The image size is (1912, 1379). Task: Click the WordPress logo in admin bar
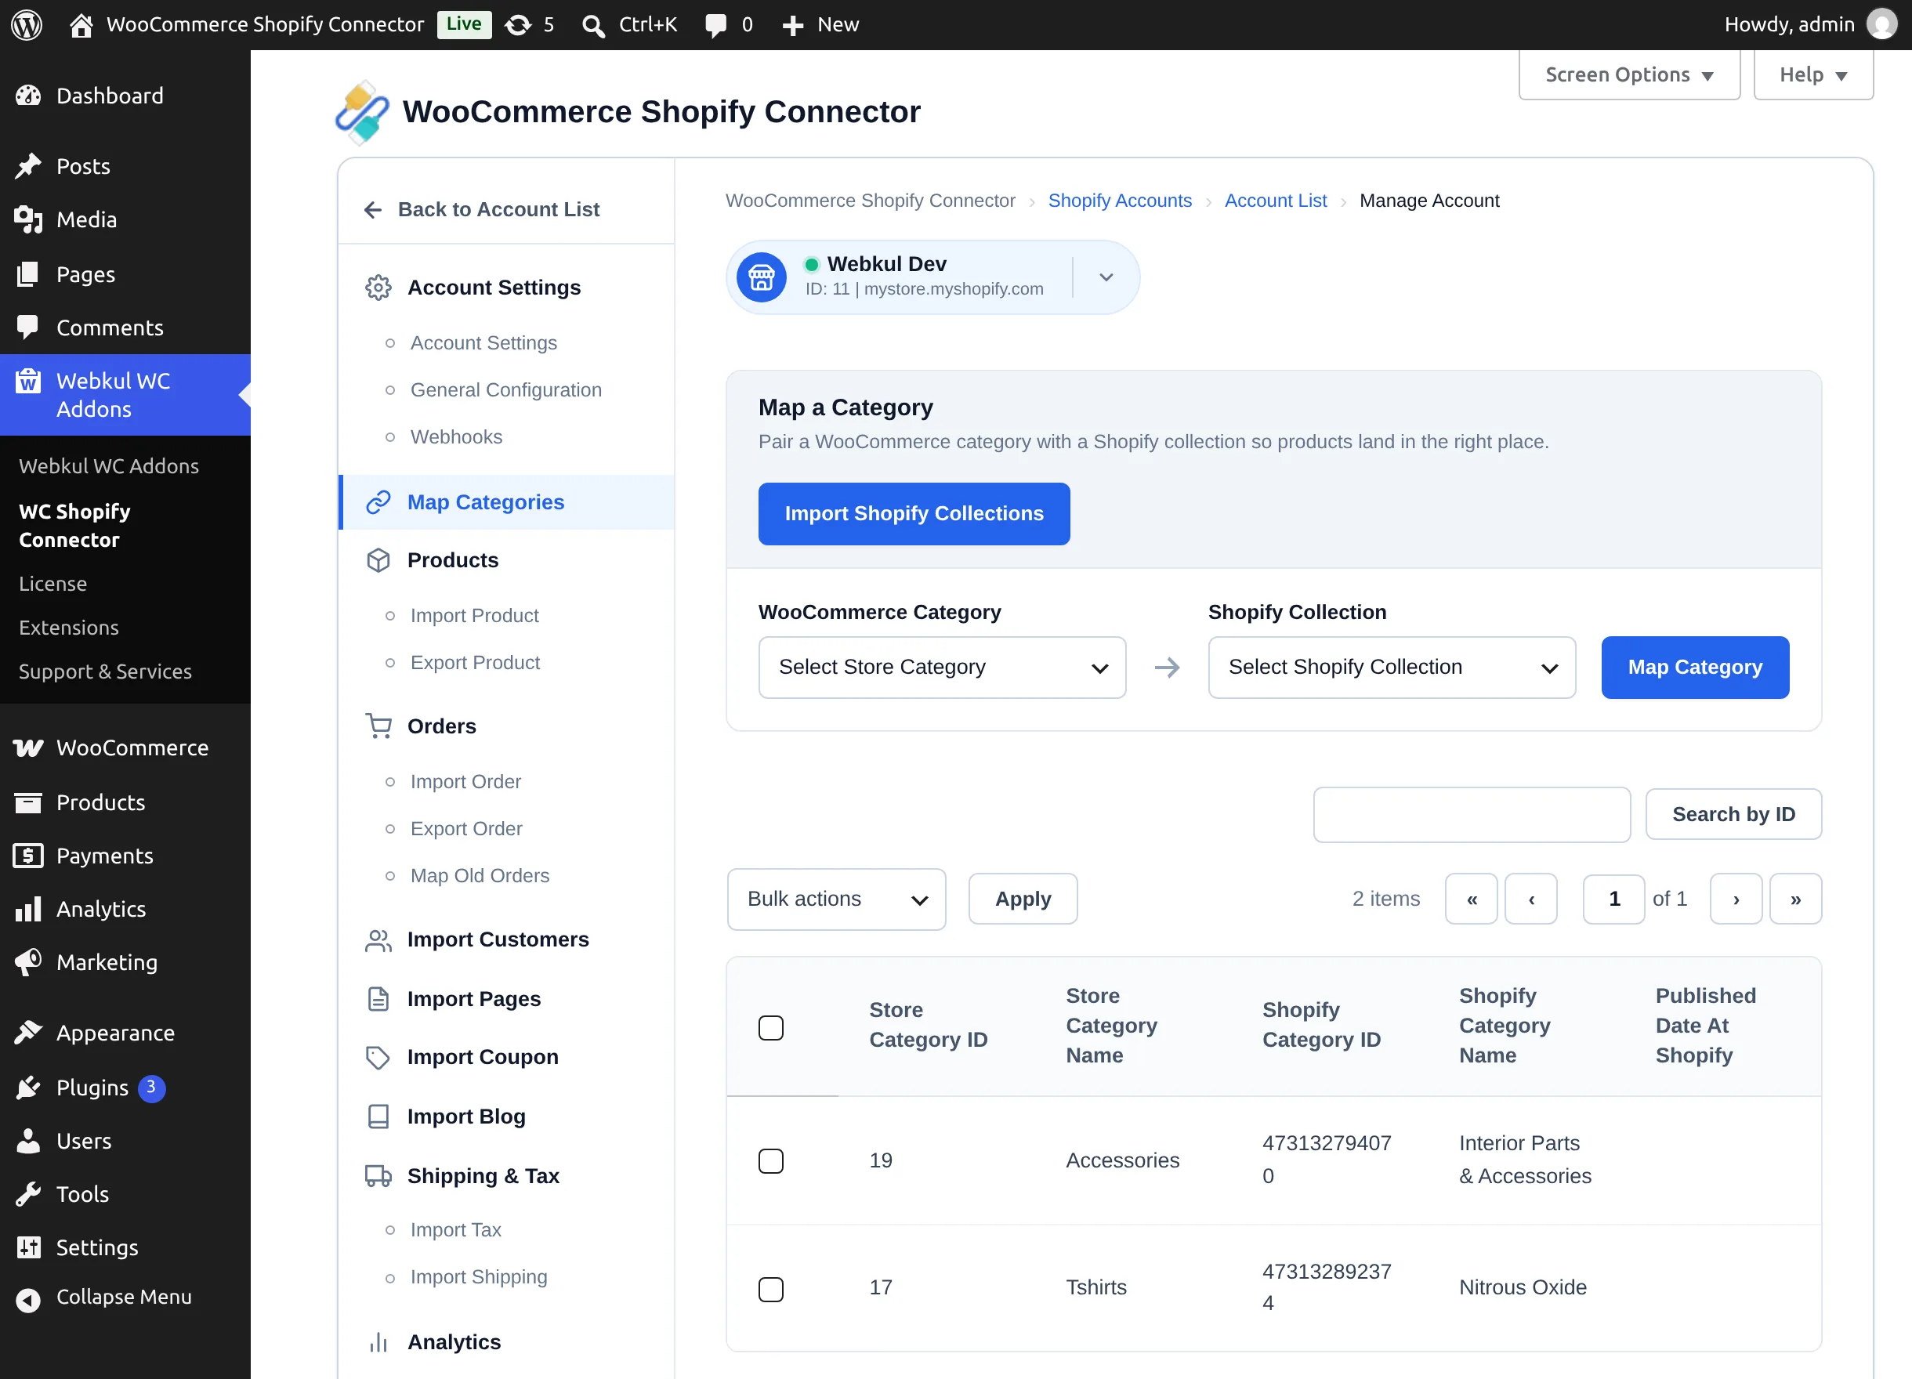click(x=27, y=24)
